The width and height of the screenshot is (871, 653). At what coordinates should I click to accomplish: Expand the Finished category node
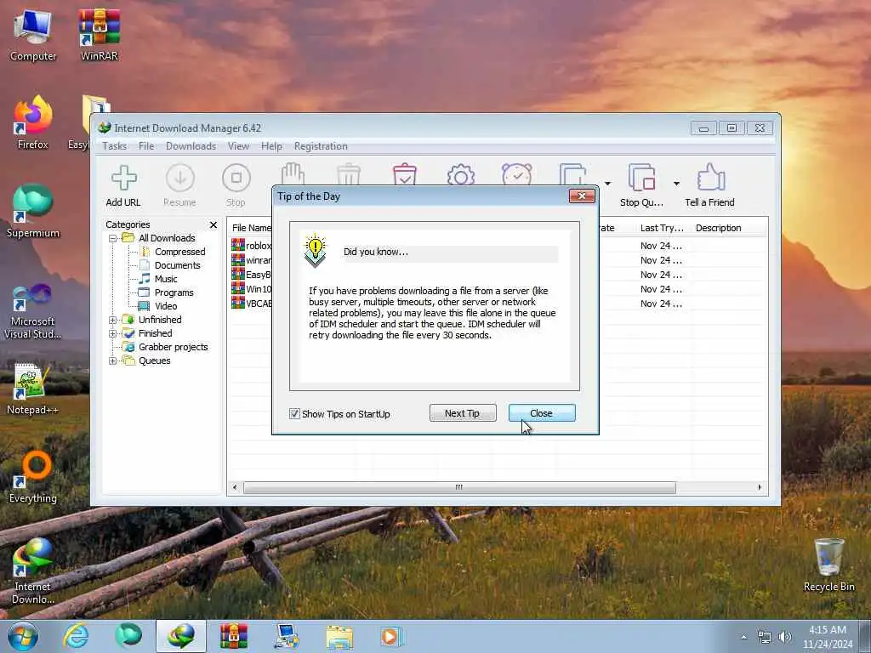pyautogui.click(x=113, y=333)
